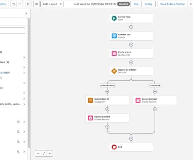Select the Screen Flow Start element icon
The width and height of the screenshot is (193, 160).
(x=114, y=18)
